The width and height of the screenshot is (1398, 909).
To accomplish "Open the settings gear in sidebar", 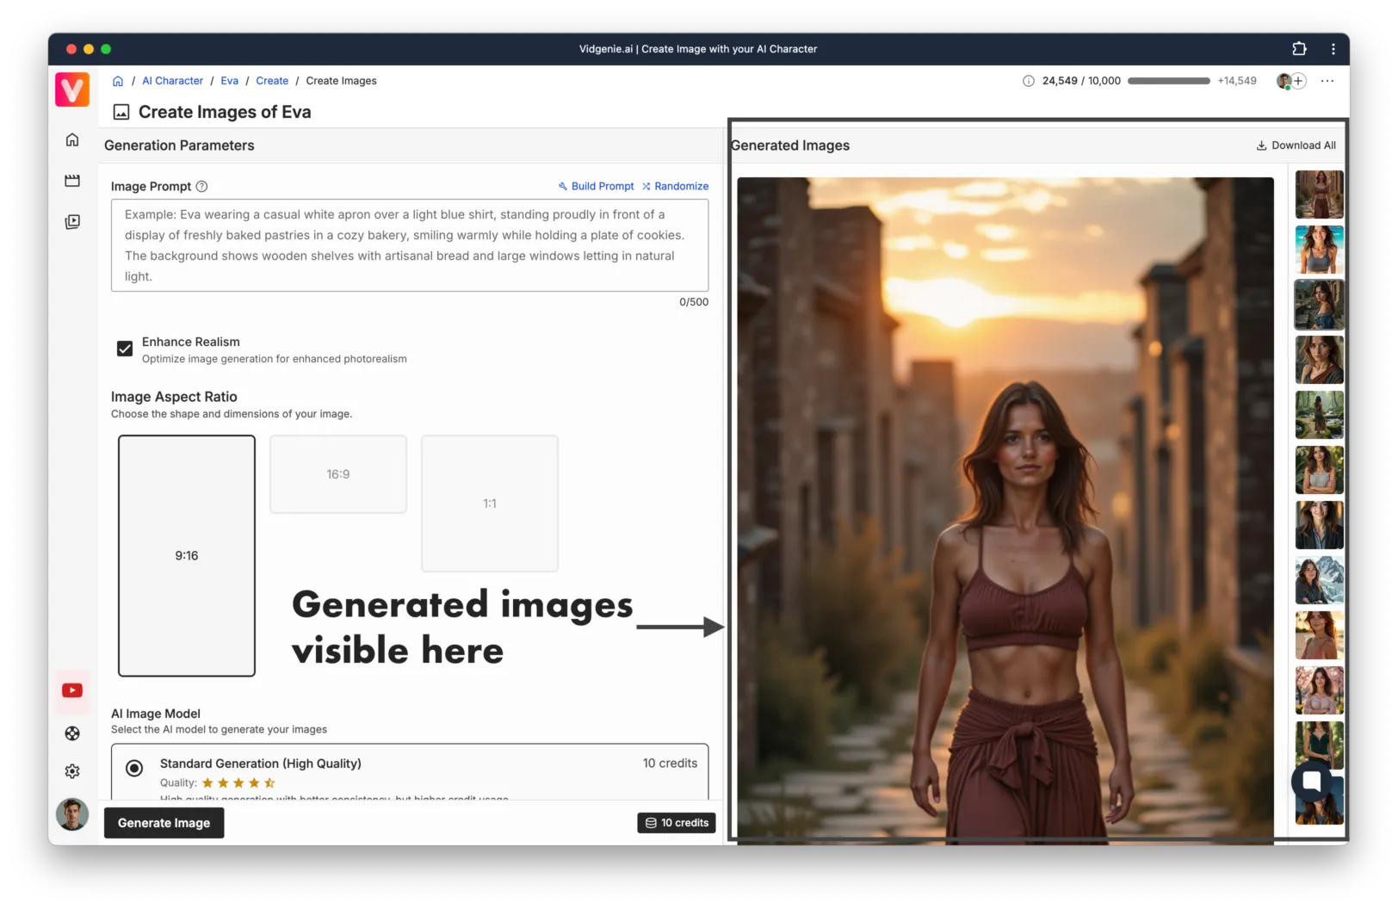I will [72, 771].
